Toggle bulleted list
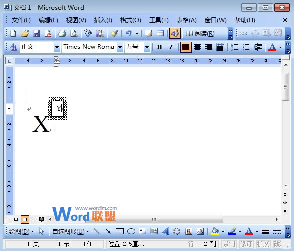The width and height of the screenshot is (294, 251). (246, 47)
